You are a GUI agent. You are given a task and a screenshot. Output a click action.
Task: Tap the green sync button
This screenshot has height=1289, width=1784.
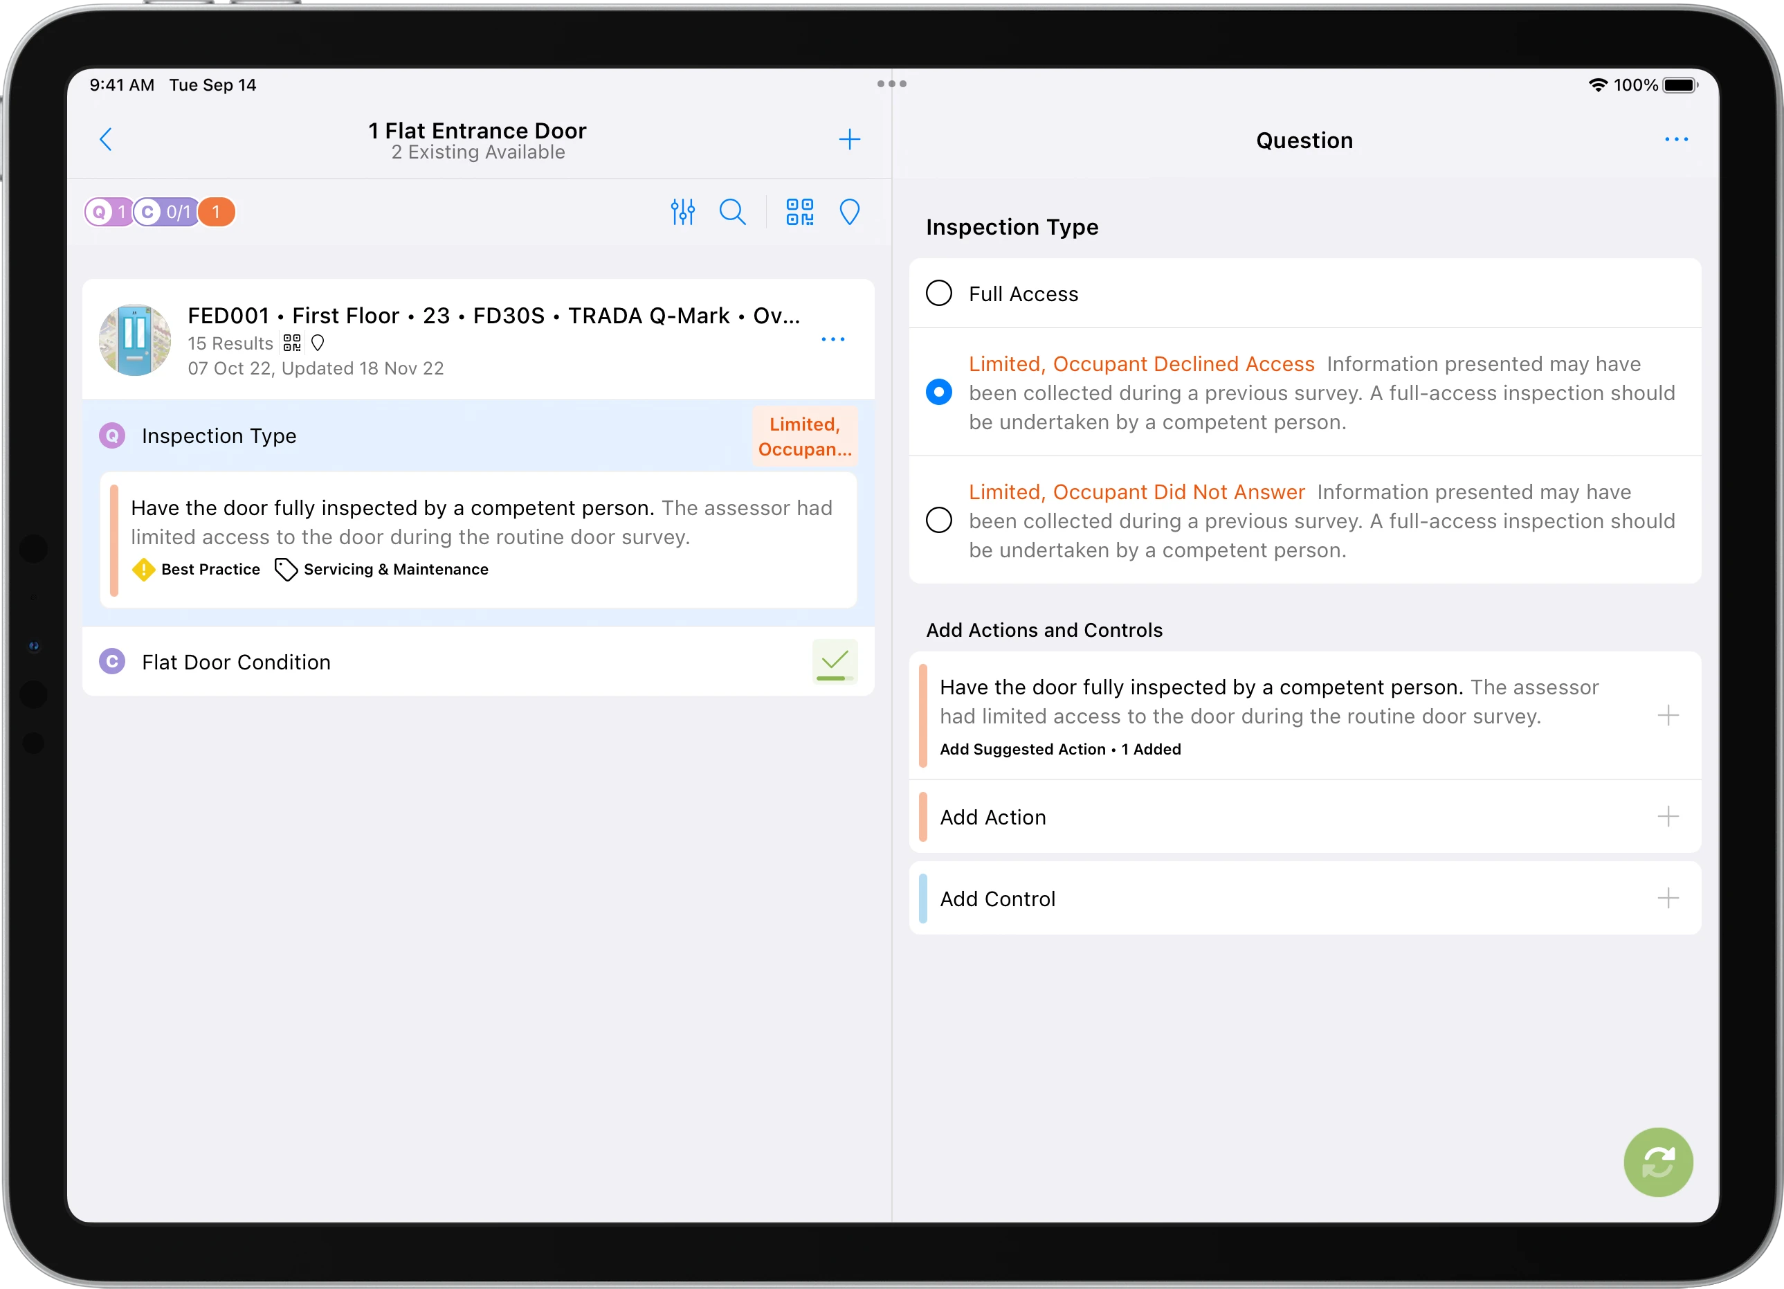(1658, 1162)
